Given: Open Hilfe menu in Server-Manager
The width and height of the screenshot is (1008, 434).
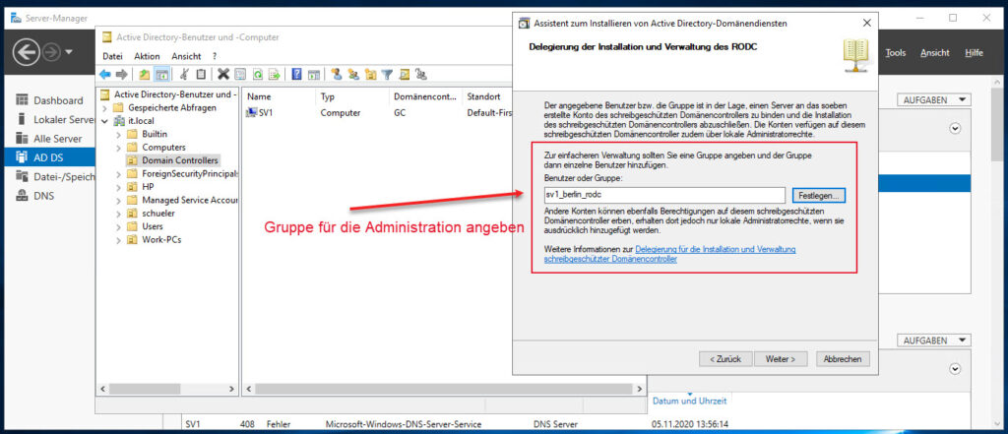Looking at the screenshot, I should click(974, 53).
